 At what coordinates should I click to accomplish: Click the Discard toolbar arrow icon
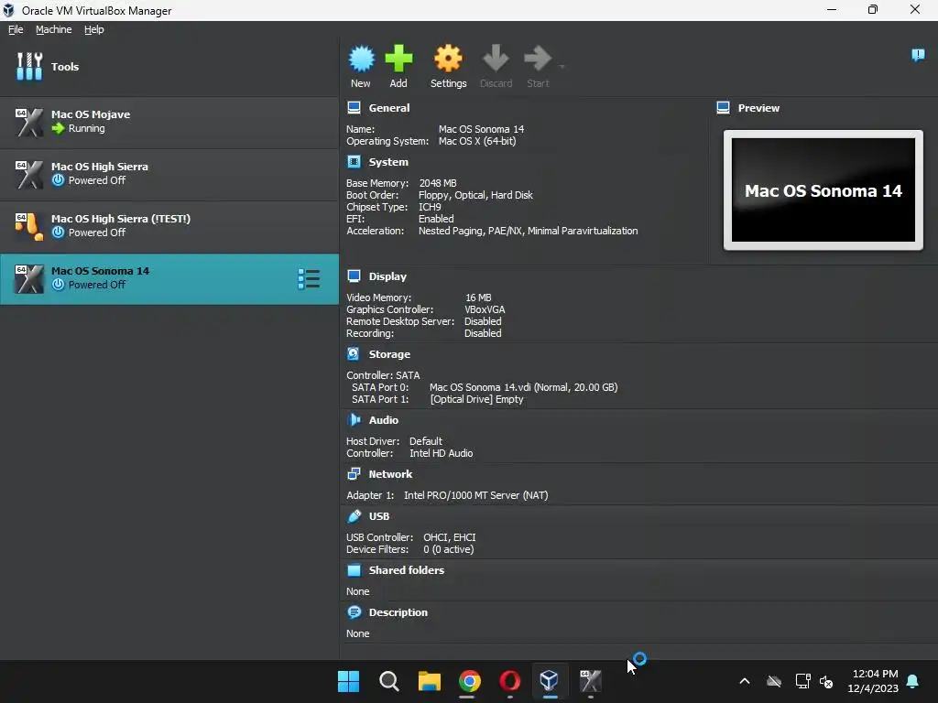(496, 59)
